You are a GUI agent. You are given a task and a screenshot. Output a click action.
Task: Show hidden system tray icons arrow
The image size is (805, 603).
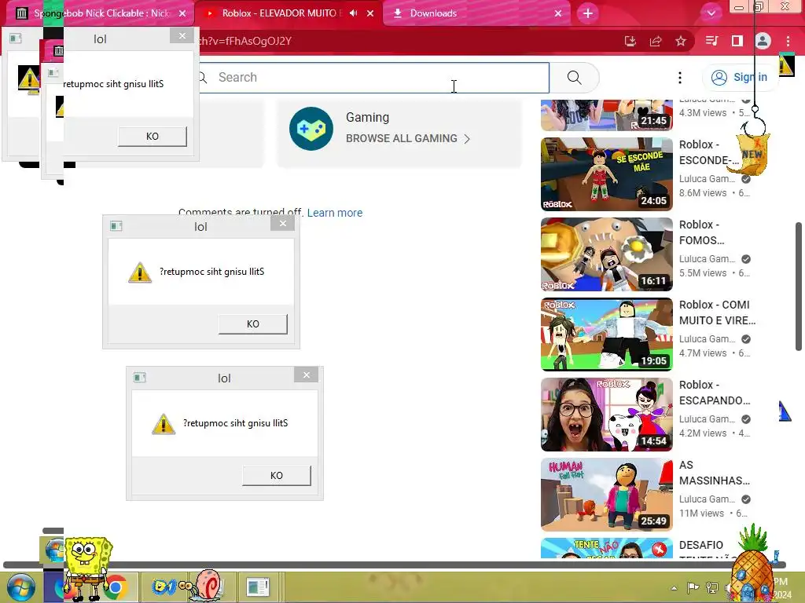tap(674, 587)
